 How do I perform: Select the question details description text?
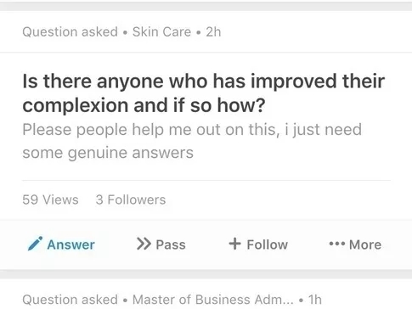point(192,141)
